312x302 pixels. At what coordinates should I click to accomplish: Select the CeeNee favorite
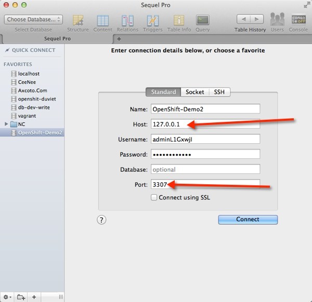click(32, 82)
